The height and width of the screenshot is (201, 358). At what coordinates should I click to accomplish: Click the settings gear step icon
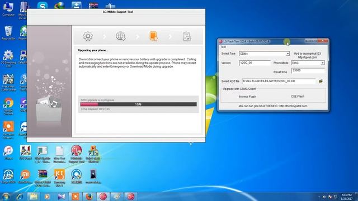tap(88, 36)
